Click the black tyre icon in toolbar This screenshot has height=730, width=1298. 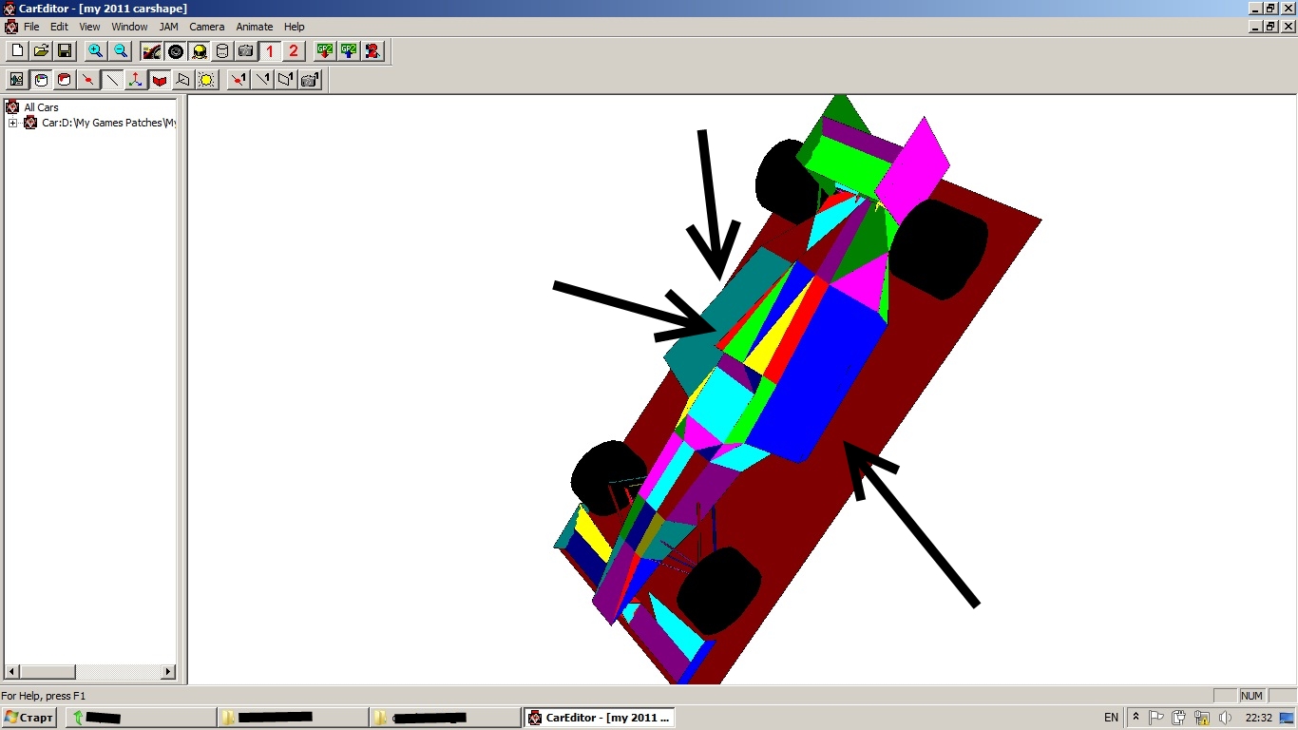[176, 51]
